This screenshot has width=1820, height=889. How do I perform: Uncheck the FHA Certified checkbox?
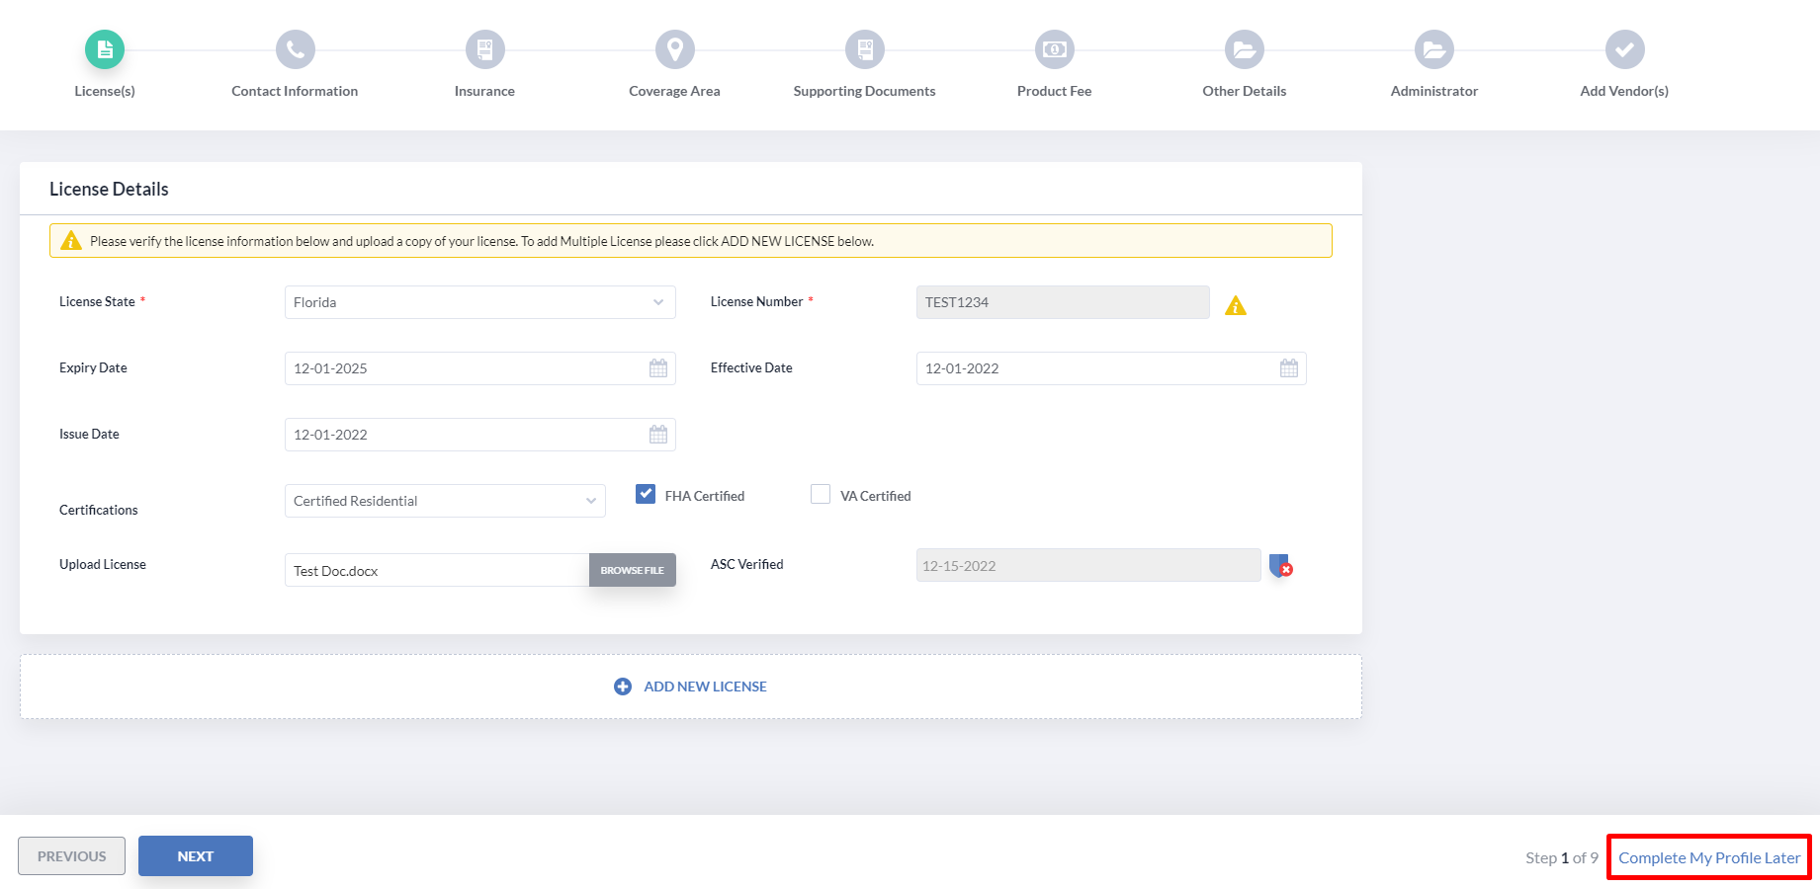click(646, 493)
